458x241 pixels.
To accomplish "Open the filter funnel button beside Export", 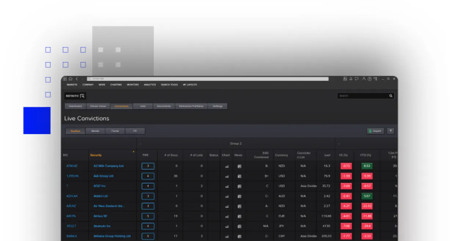I will point(390,131).
